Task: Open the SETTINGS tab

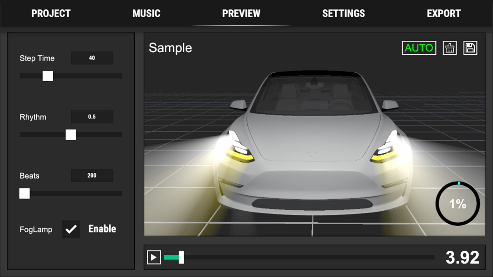Action: tap(344, 13)
